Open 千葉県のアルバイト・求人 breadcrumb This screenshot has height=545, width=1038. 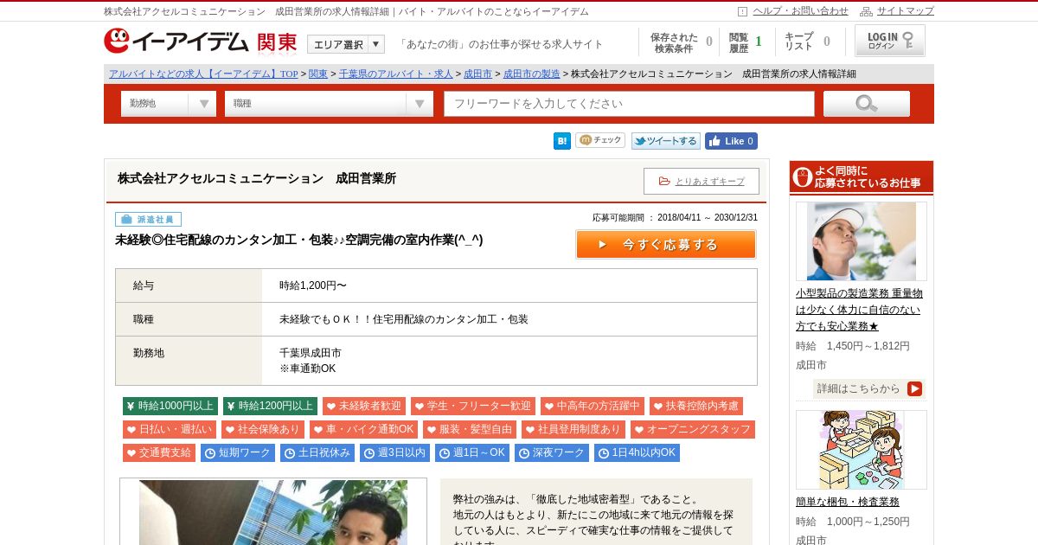(396, 74)
